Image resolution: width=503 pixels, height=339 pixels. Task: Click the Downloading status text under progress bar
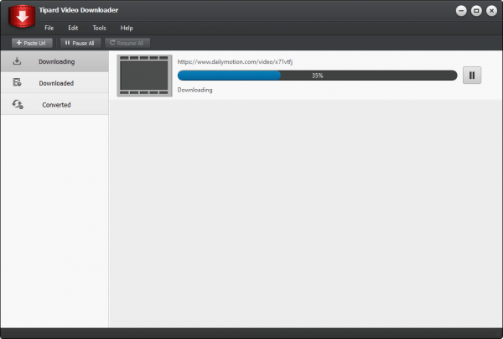point(194,90)
